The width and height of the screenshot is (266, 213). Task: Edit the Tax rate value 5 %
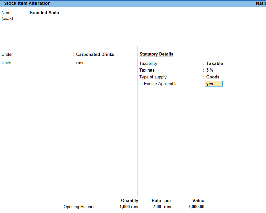point(210,70)
